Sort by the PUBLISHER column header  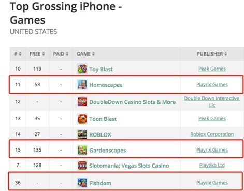click(x=212, y=54)
